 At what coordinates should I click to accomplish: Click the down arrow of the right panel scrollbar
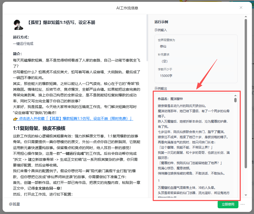pyautogui.click(x=246, y=195)
